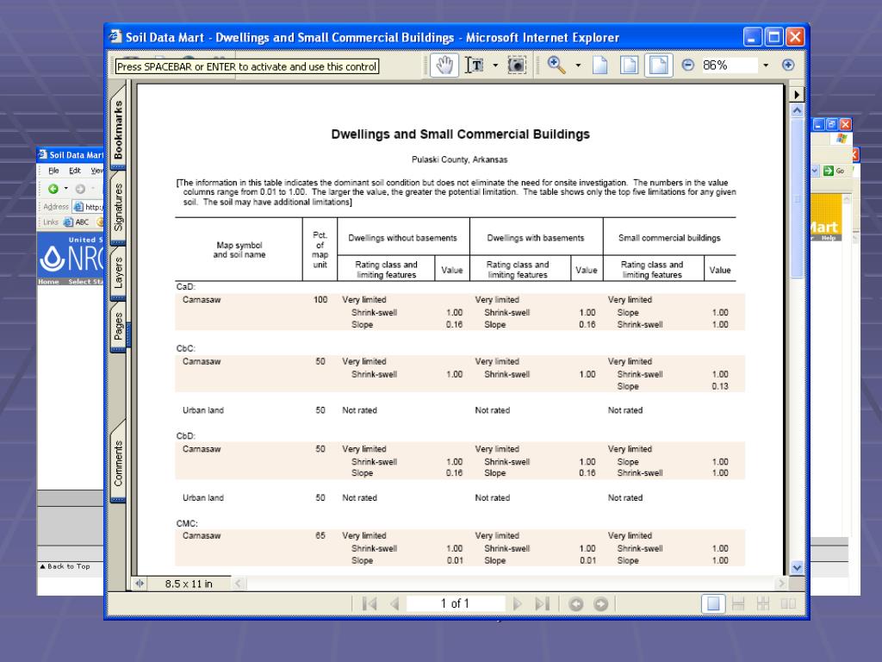
Task: Click the 'Dwellings and Small Commercial Buildings' heading
Action: pos(460,134)
